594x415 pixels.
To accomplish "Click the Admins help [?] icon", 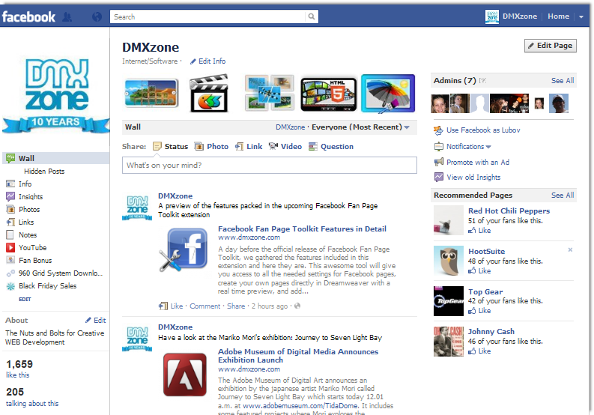I will click(x=482, y=80).
